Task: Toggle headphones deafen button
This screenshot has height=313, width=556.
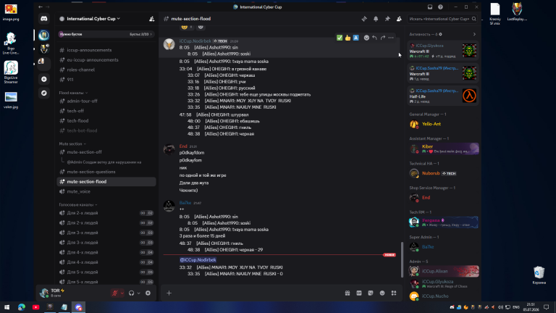Action: 132,293
